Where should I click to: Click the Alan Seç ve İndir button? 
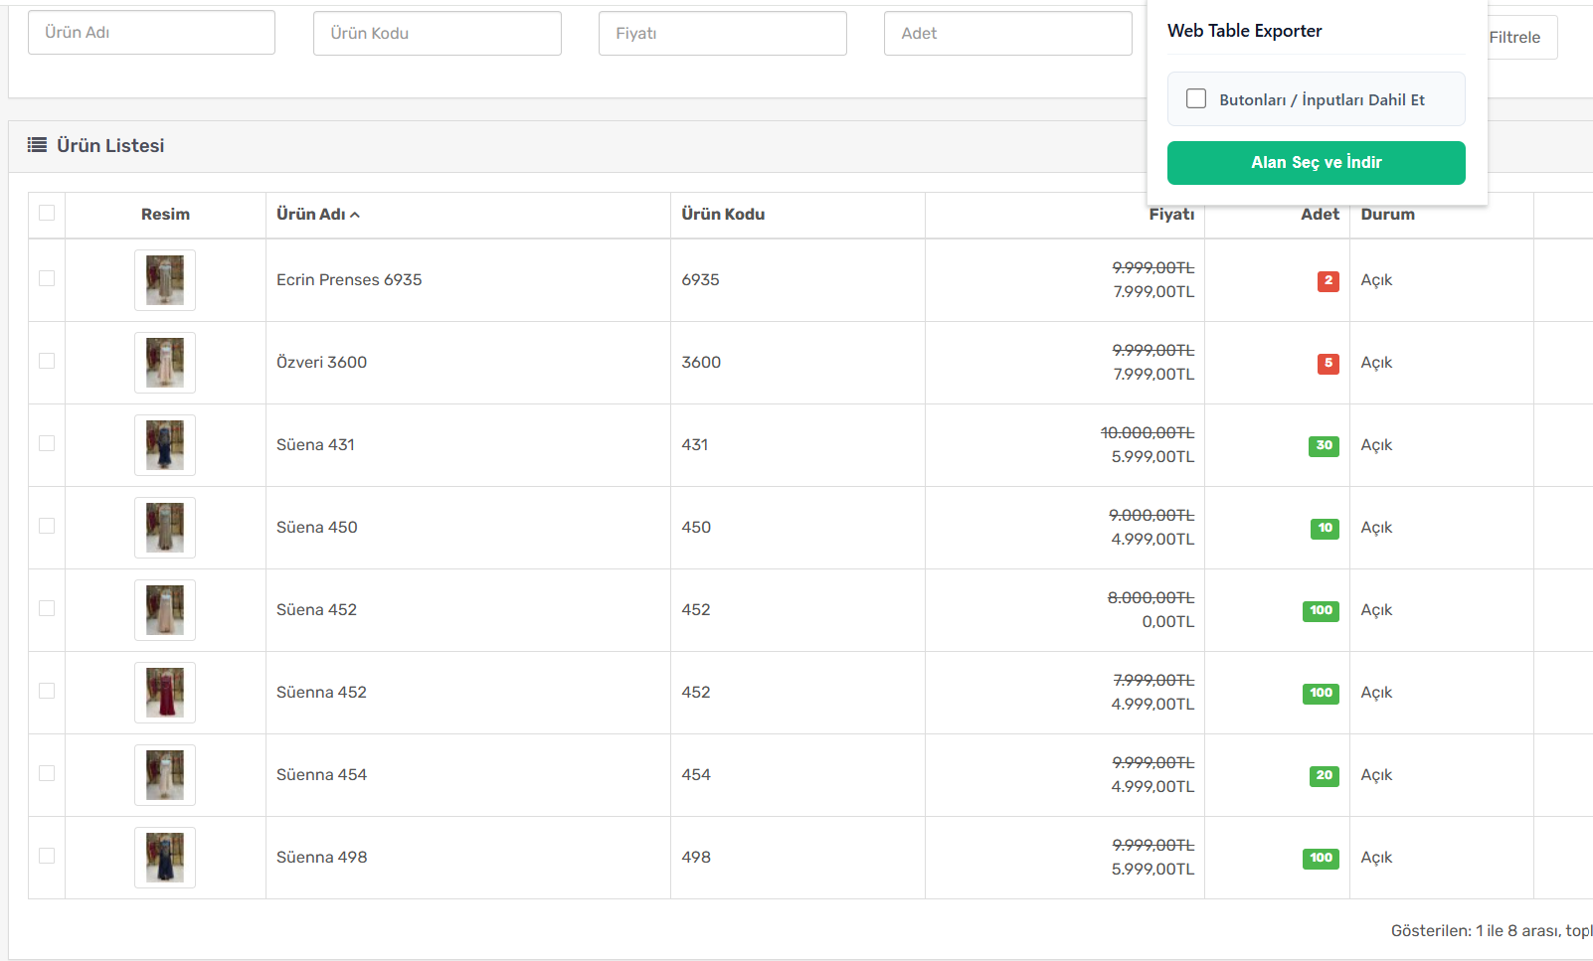1316,163
